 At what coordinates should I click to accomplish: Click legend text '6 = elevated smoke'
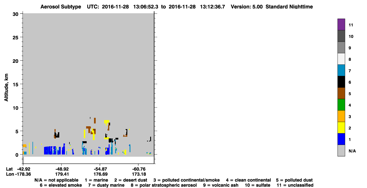61,185
